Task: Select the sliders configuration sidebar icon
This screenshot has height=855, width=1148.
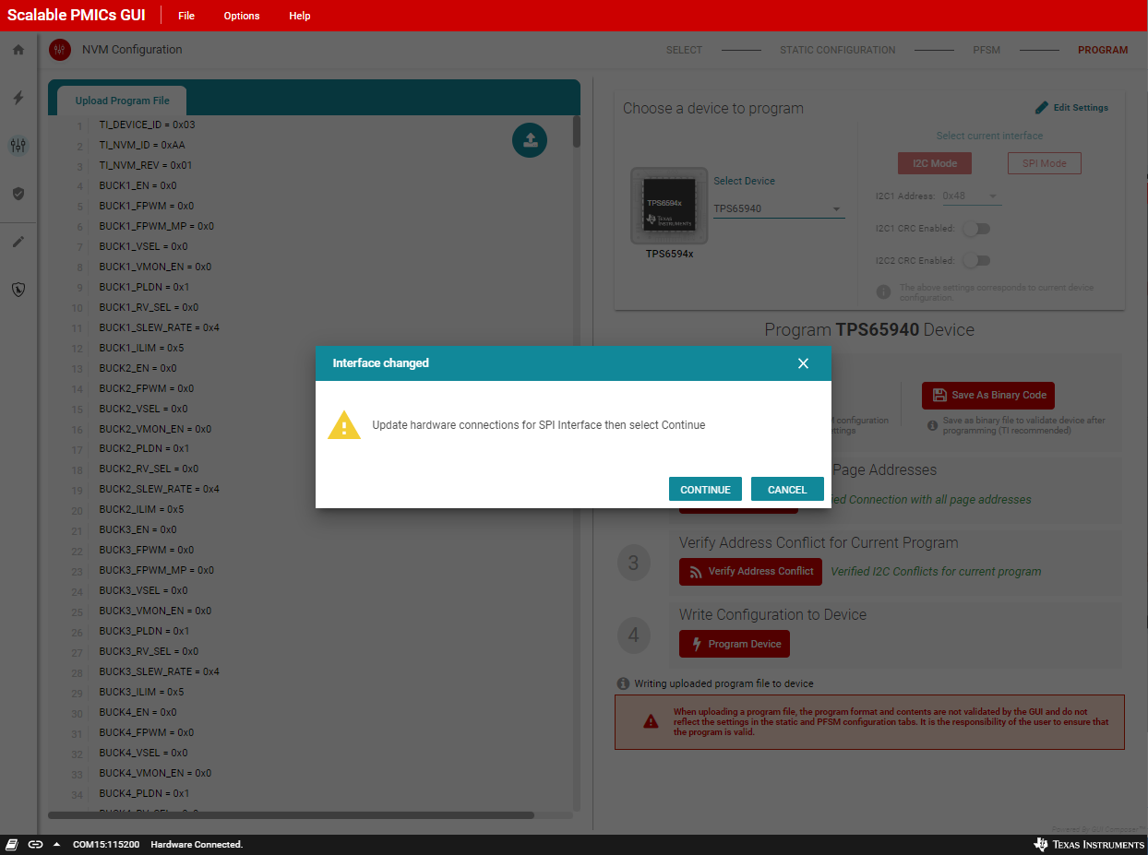Action: coord(18,146)
